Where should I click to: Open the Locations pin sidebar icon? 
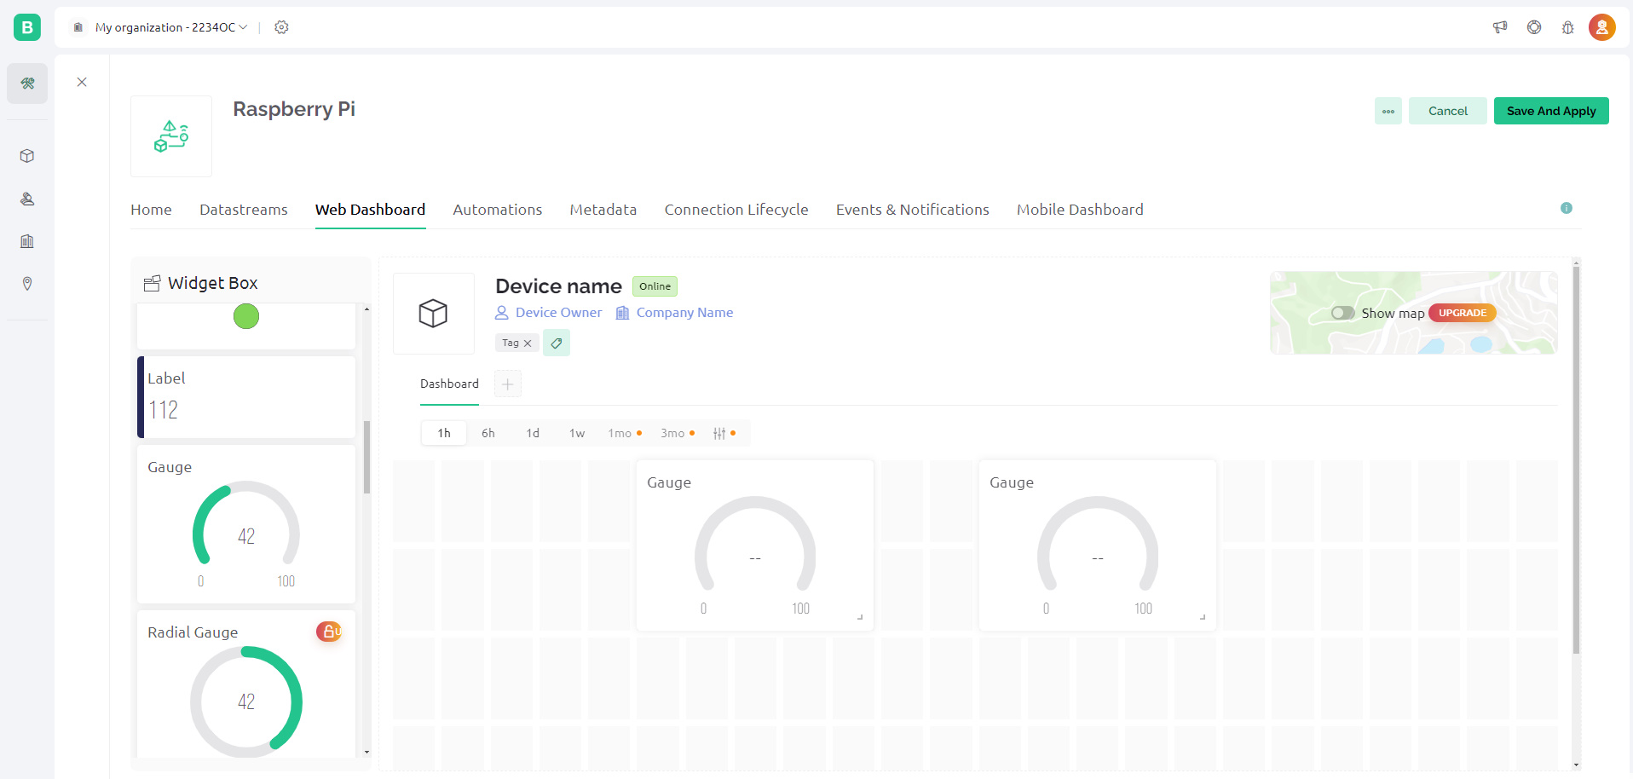(27, 284)
